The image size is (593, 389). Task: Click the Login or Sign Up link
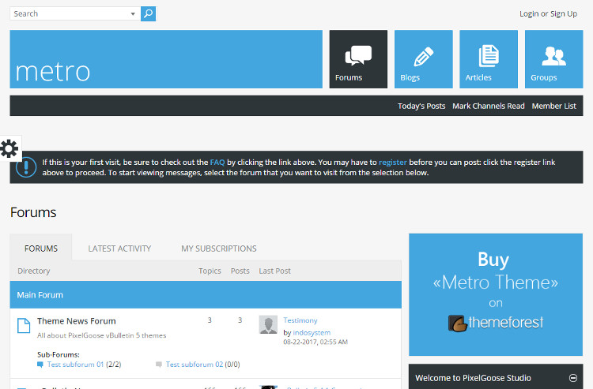(548, 13)
